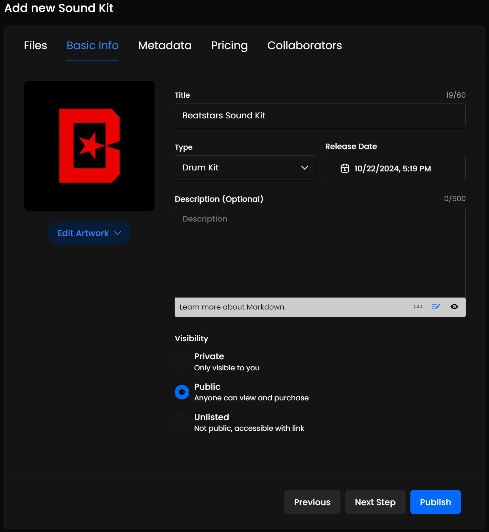Image resolution: width=489 pixels, height=532 pixels.
Task: Open the Learn more about Markdown link
Action: [233, 307]
